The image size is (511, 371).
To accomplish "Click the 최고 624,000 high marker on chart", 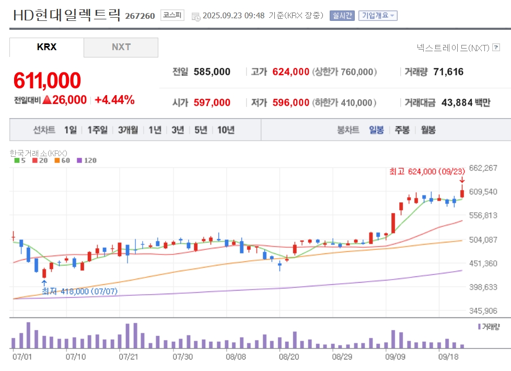I will pos(427,171).
